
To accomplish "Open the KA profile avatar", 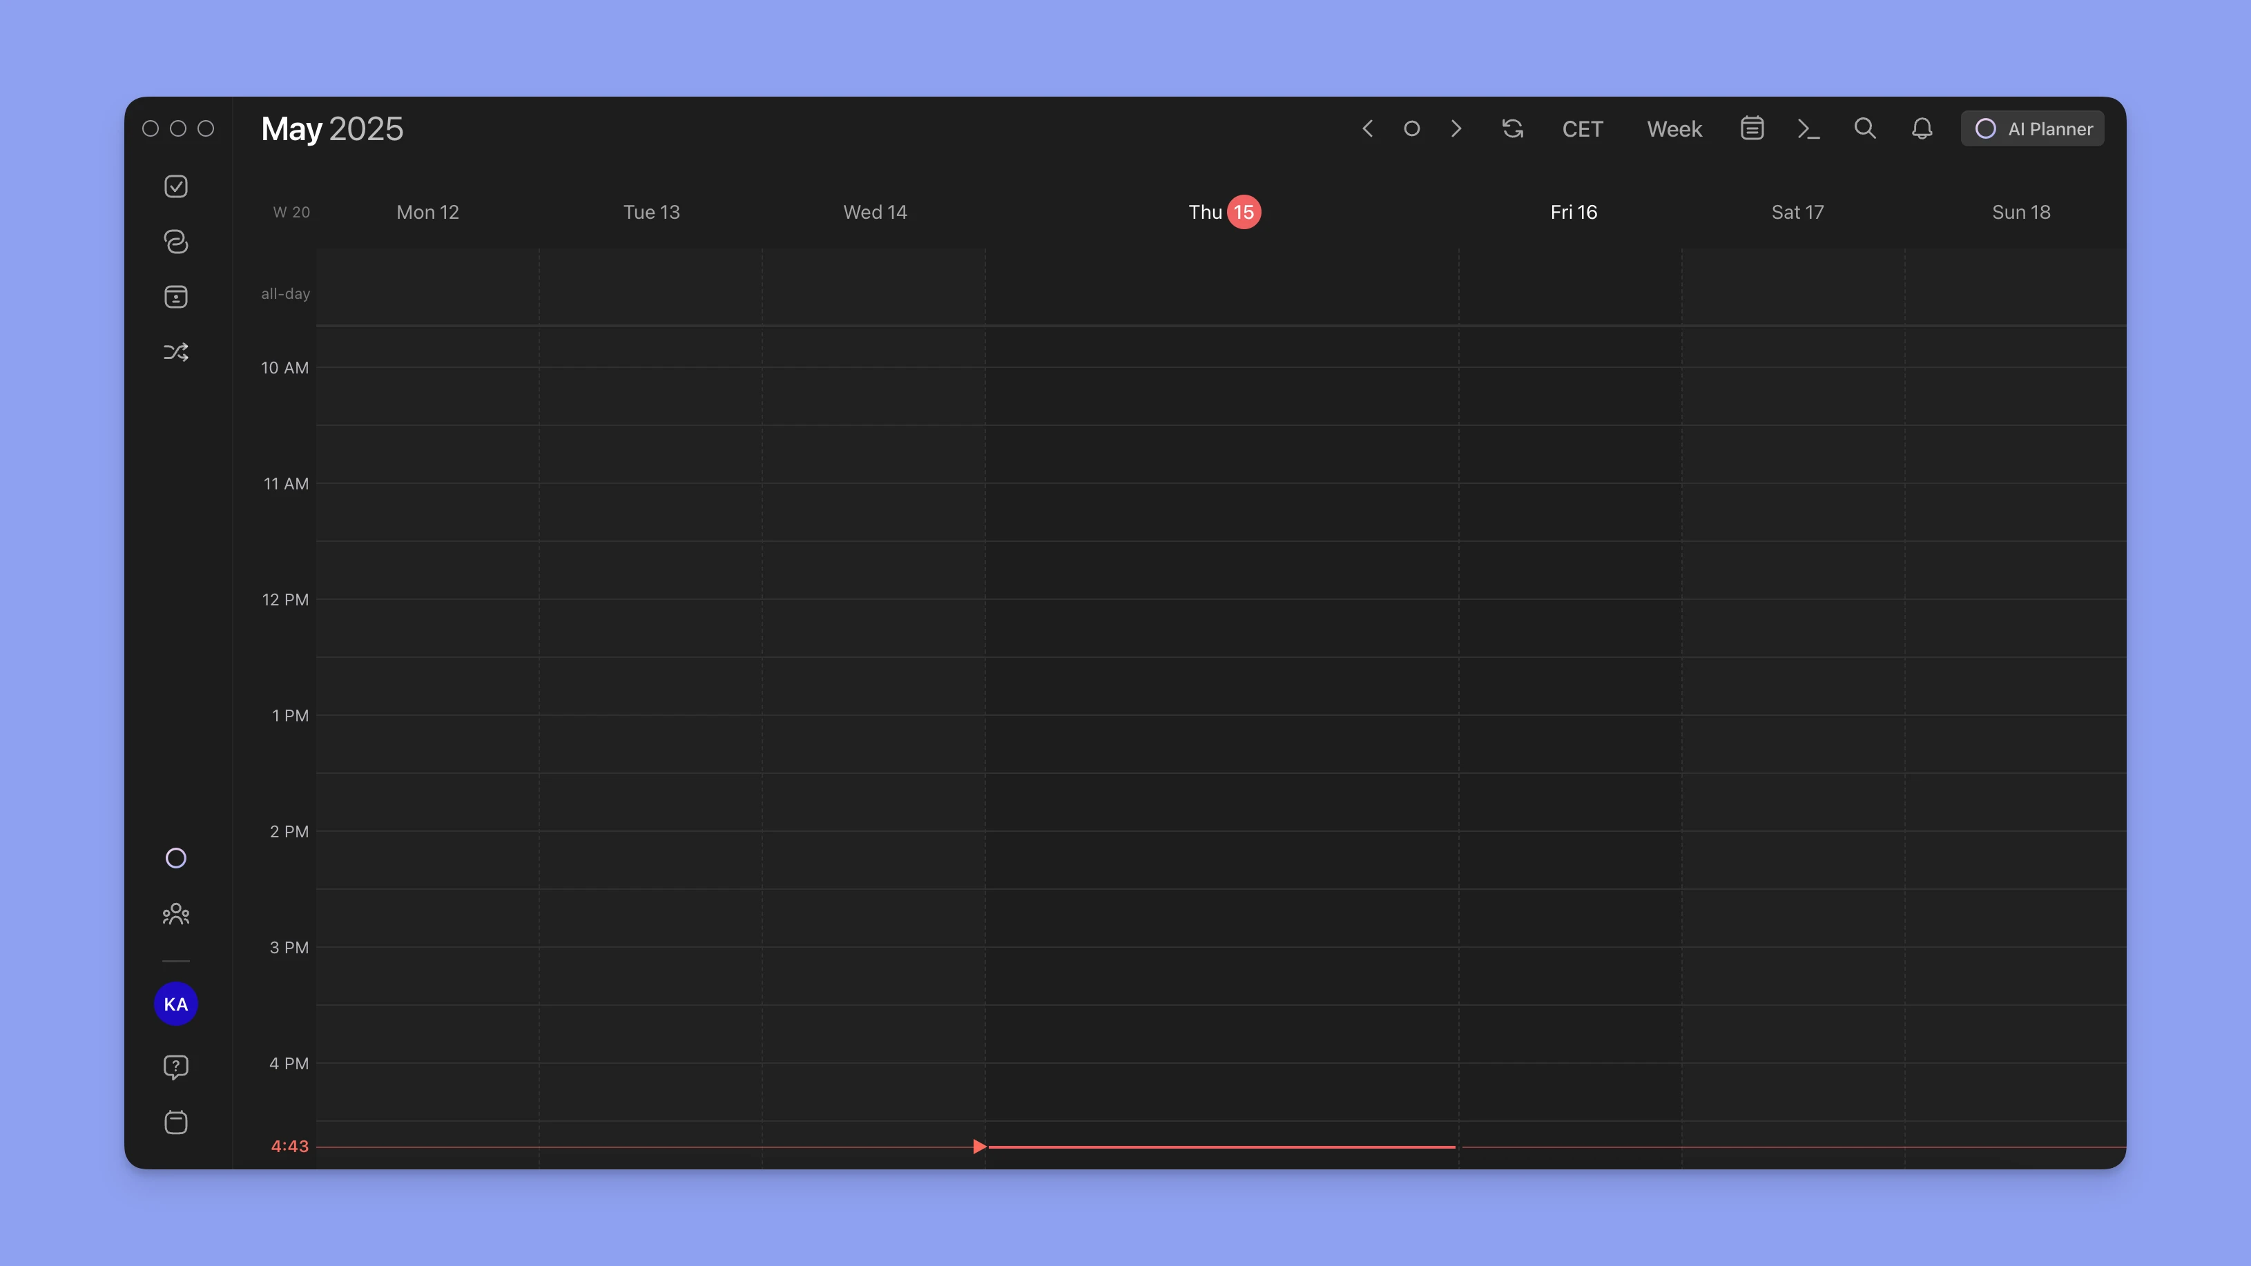I will 175,1004.
